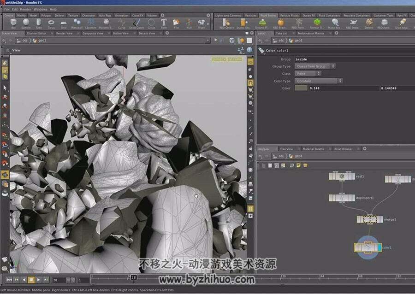Screen dimensions: 415x294
Task: Open the Windows menu
Action: pyautogui.click(x=40, y=9)
